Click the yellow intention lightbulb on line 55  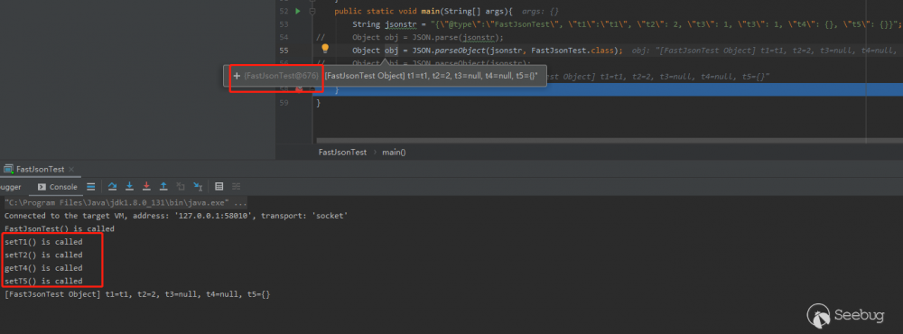coord(325,49)
